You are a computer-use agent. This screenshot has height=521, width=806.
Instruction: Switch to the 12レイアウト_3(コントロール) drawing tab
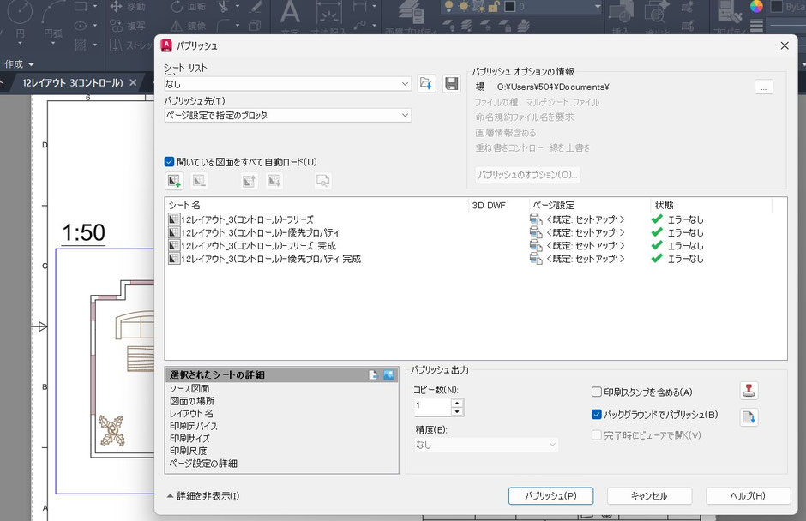[x=73, y=82]
